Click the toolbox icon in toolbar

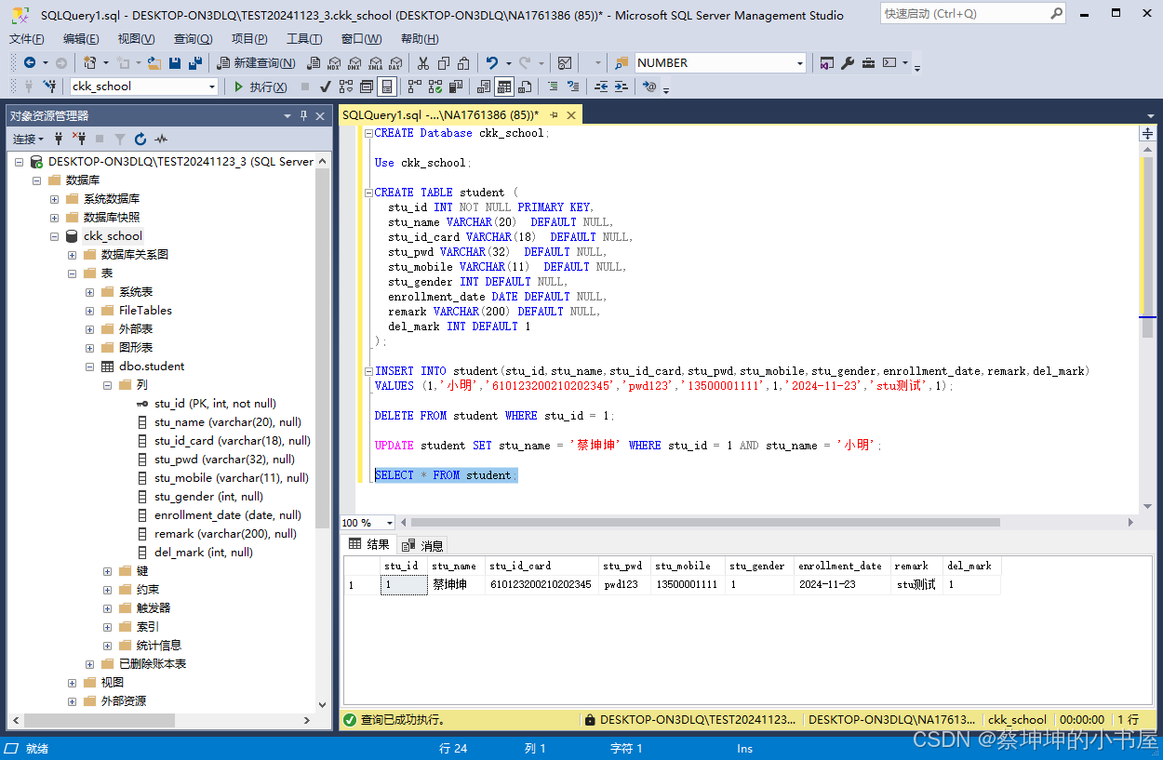pos(868,63)
